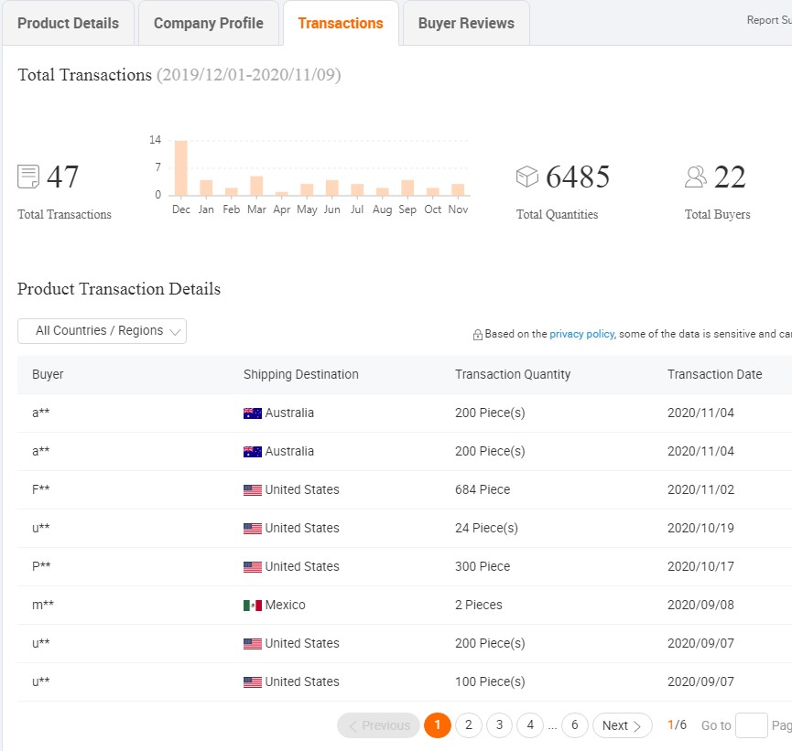Click the December bar in the chart
This screenshot has height=751, width=792.
pyautogui.click(x=181, y=168)
